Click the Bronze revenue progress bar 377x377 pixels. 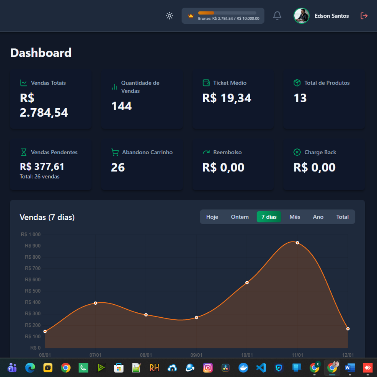(227, 13)
